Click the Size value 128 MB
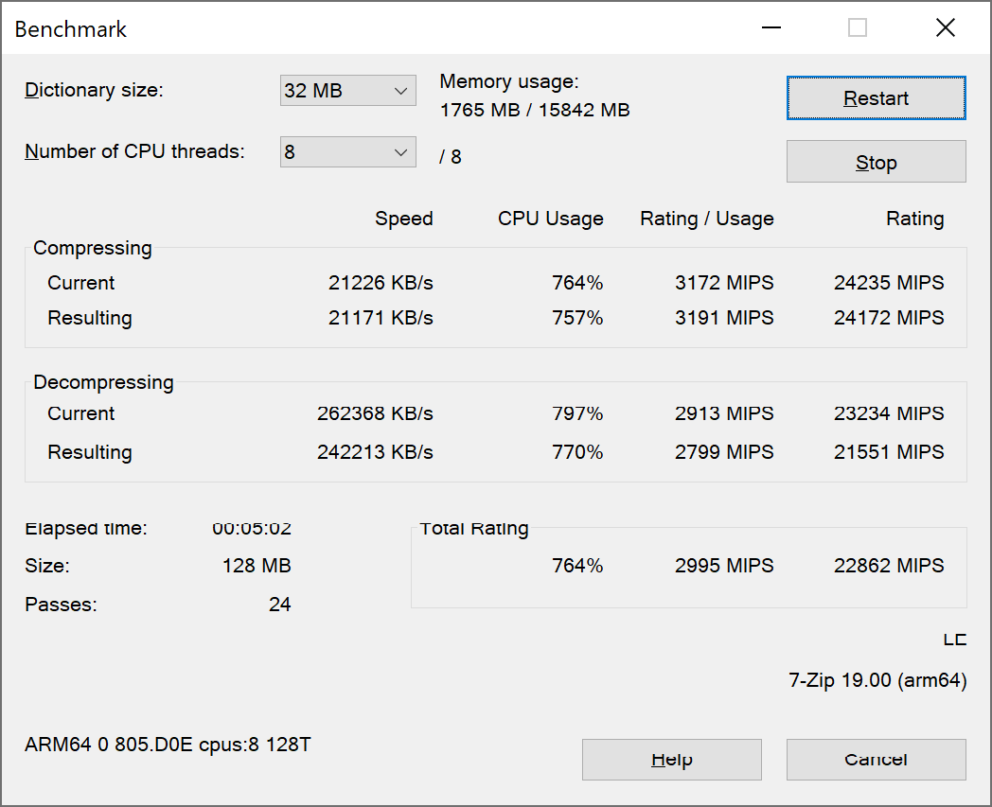 [257, 566]
